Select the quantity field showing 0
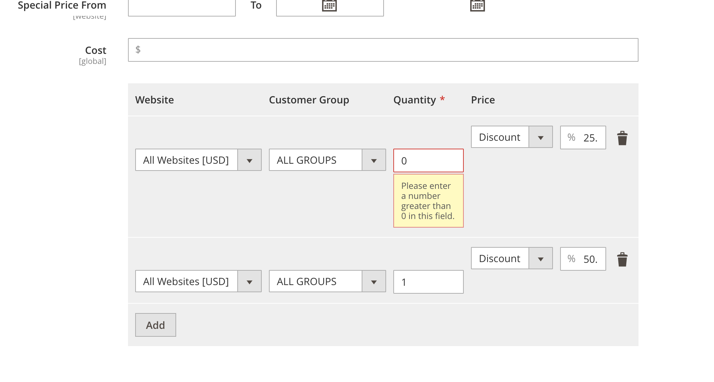 [x=429, y=160]
